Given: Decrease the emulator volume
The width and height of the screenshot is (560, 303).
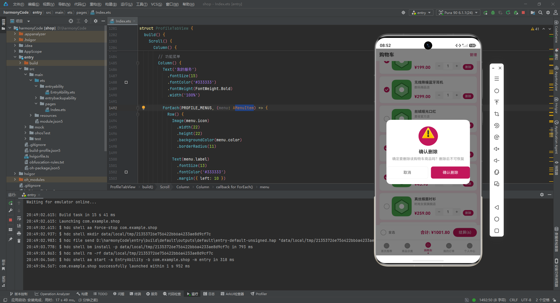Looking at the screenshot, I should point(497,161).
